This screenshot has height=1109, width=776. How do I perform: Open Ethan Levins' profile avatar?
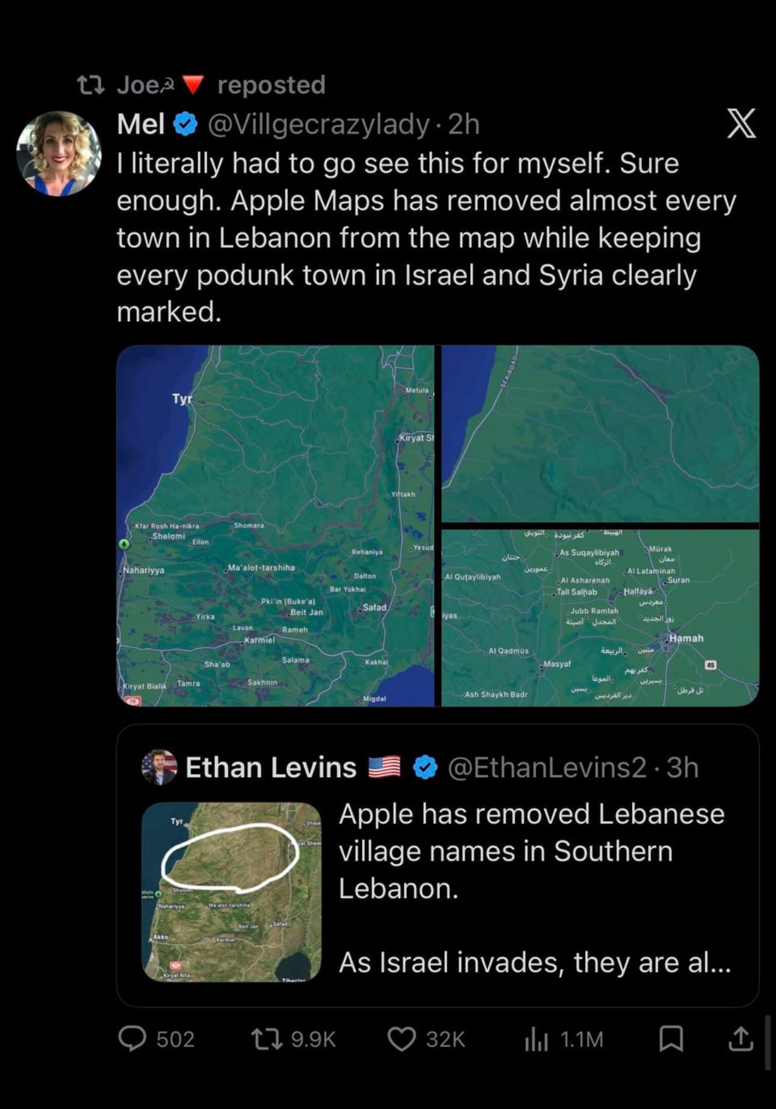(x=160, y=767)
